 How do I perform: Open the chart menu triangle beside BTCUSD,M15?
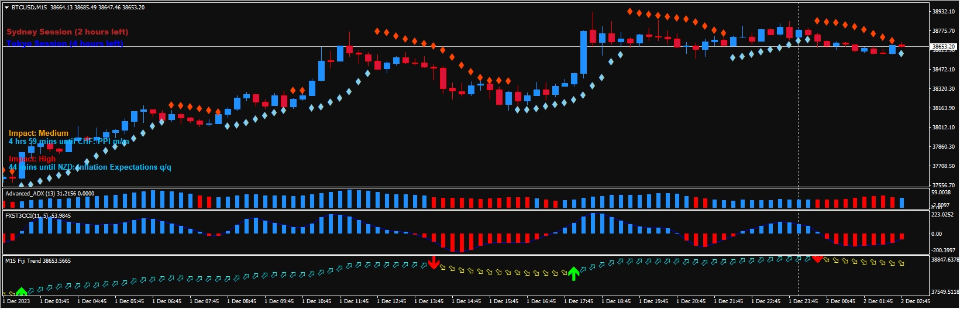[x=7, y=8]
